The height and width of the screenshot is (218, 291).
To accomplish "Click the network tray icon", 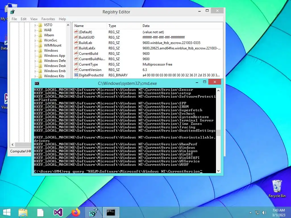I will click(257, 213).
